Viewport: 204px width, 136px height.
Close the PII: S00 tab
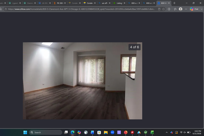(65, 3)
